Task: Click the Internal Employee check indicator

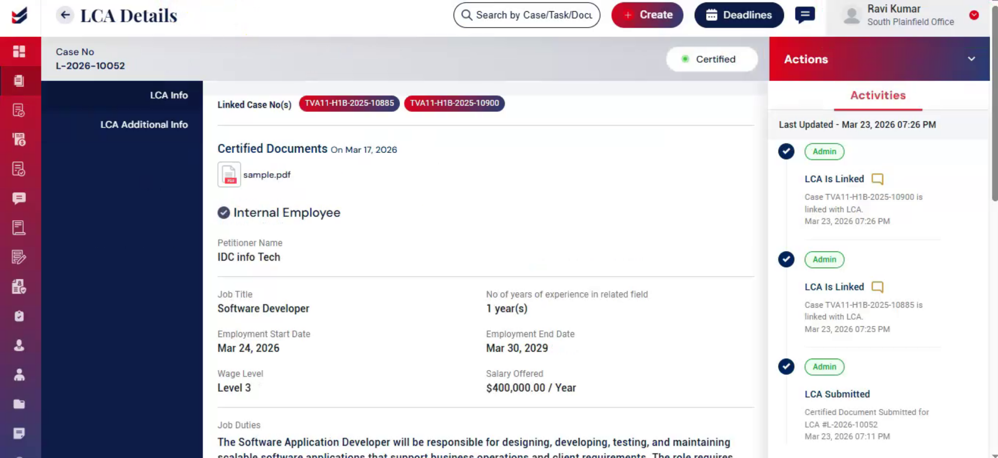Action: [224, 212]
